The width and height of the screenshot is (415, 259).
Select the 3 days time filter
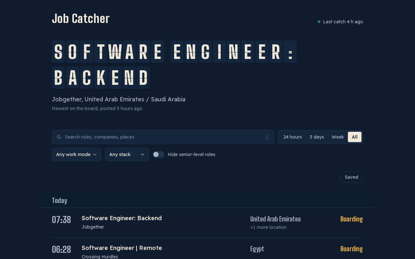pos(317,137)
